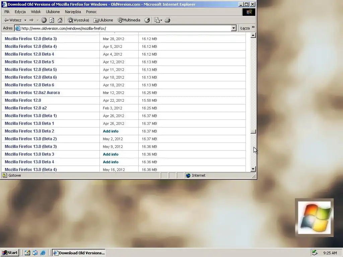This screenshot has height=257, width=343.
Task: Click the Mar 28, 2012 date cell
Action: [113, 39]
